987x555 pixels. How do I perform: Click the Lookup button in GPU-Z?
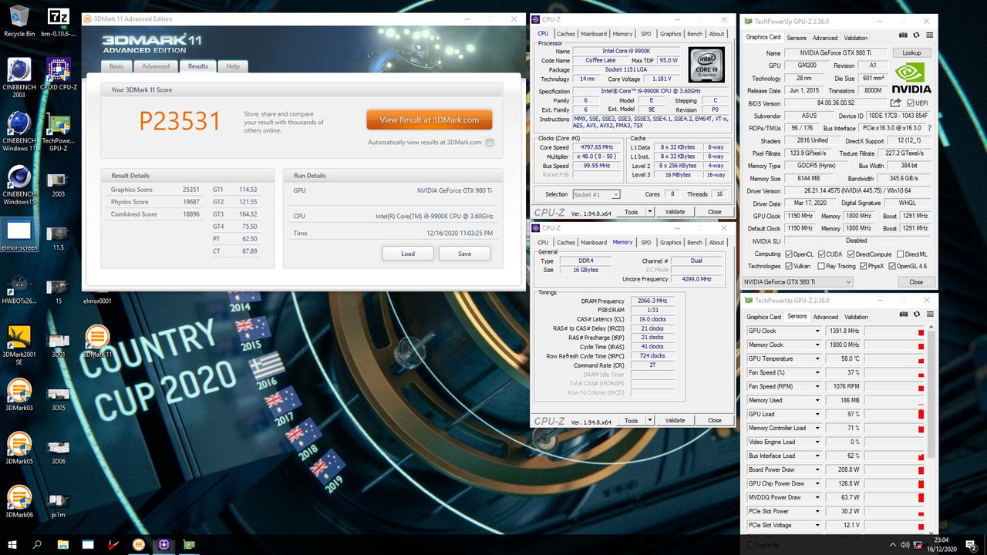click(911, 53)
